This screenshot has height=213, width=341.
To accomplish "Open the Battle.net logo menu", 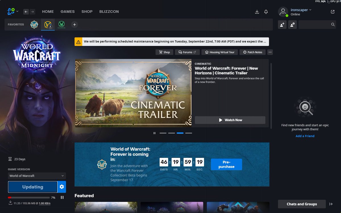I will 13,12.
